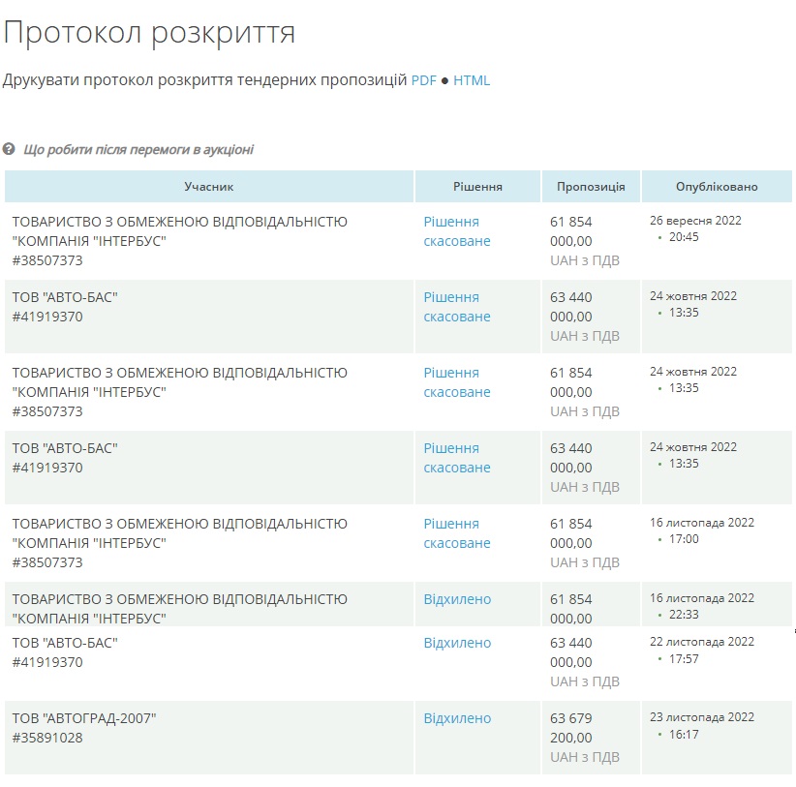Screen dimensions: 796x787
Task: Click the time '17:57'
Action: (684, 658)
